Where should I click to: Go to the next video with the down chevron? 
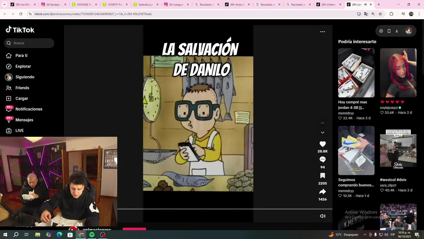pyautogui.click(x=323, y=132)
